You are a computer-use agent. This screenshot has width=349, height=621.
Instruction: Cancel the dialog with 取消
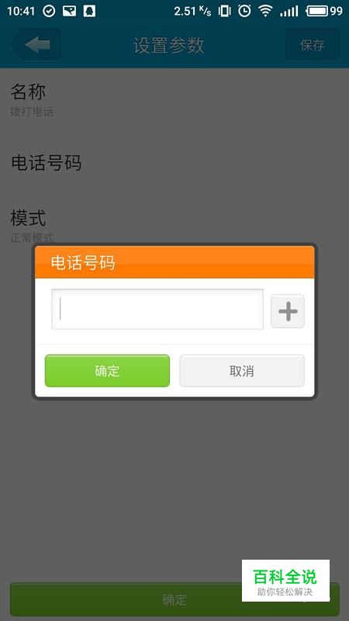242,371
